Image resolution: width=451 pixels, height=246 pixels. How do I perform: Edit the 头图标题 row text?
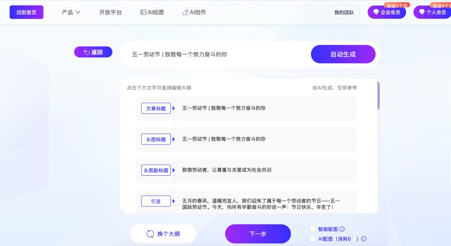pyautogui.click(x=224, y=139)
